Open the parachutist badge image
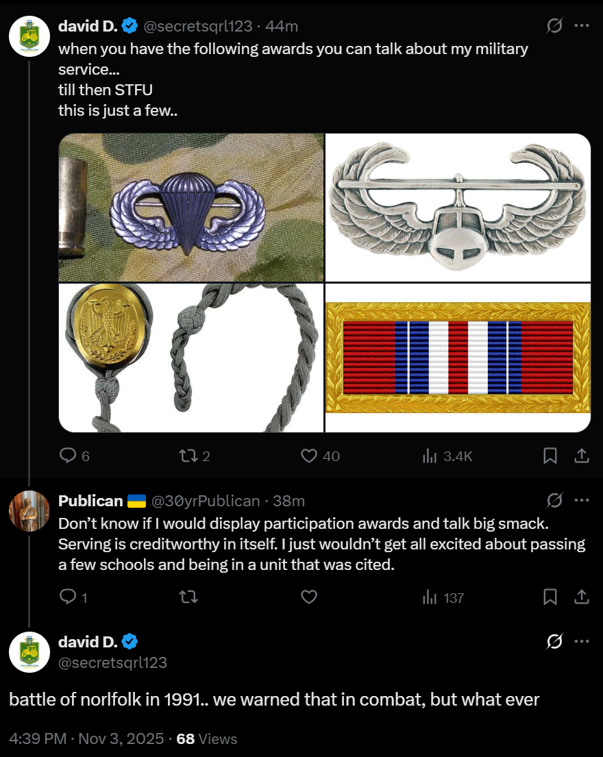Viewport: 603px width, 757px height. point(191,208)
